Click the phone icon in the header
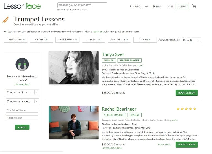Image resolution: width=212 pixels, height=154 pixels. click(x=131, y=7)
